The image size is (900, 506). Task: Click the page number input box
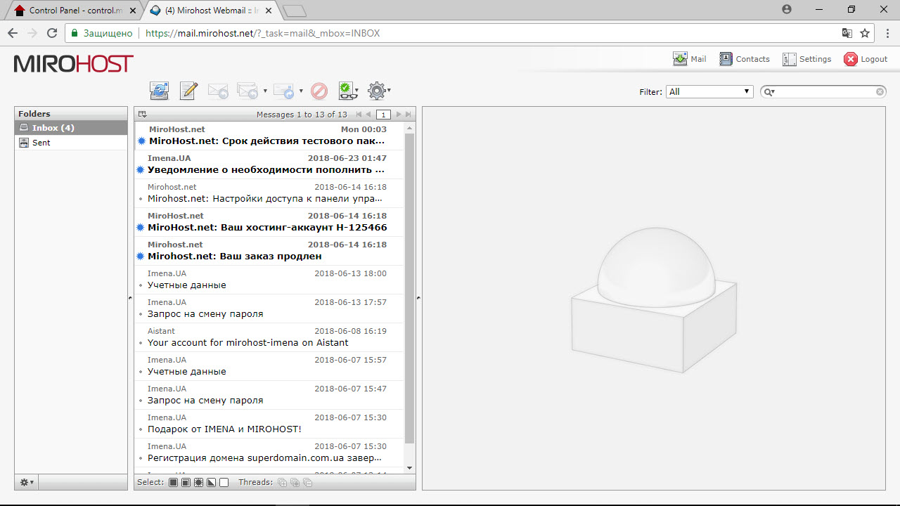tap(383, 115)
